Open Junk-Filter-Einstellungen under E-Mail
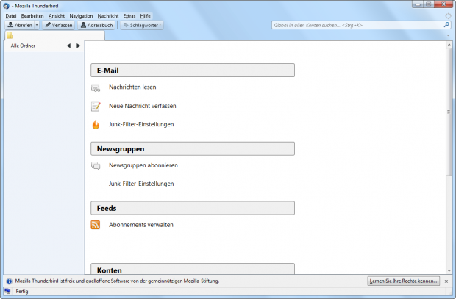The width and height of the screenshot is (456, 299). [x=141, y=124]
